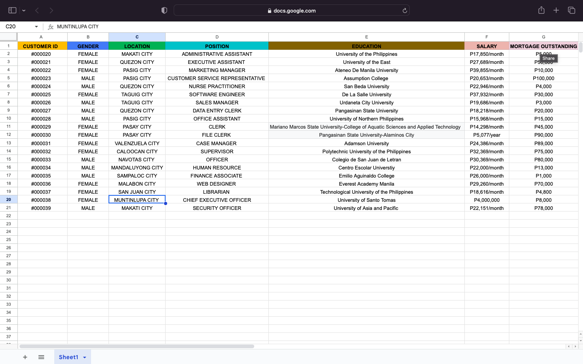Select cell Everest Academy Manila
This screenshot has width=583, height=364.
pos(366,184)
